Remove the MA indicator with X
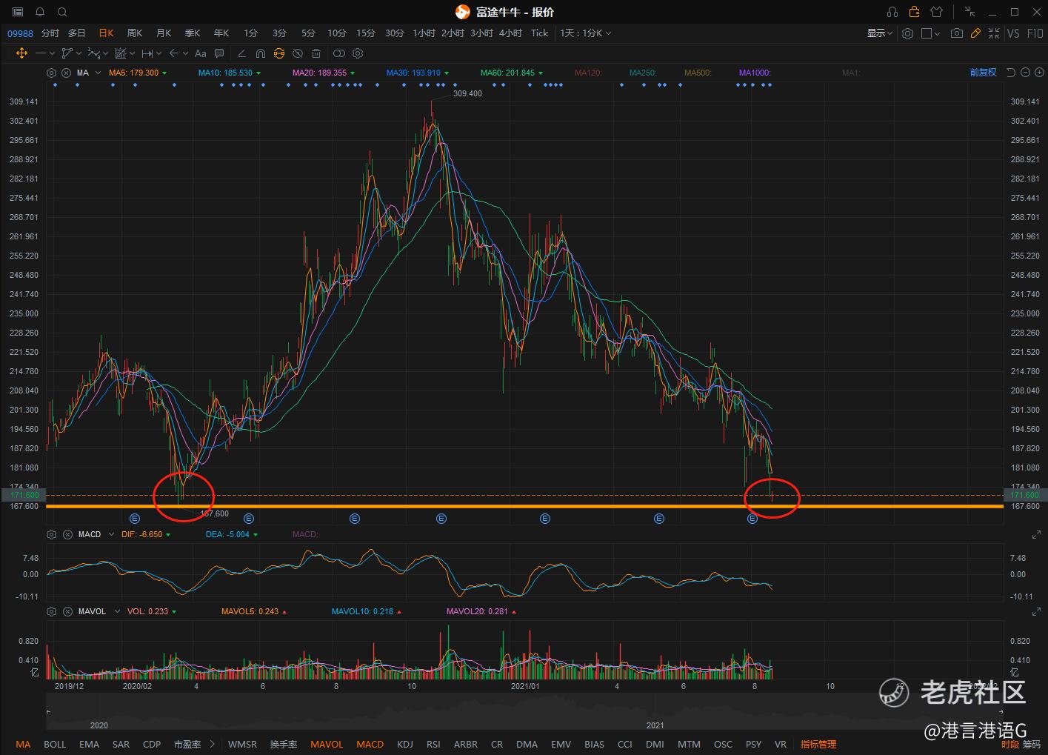The image size is (1048, 755). pyautogui.click(x=67, y=73)
